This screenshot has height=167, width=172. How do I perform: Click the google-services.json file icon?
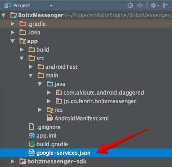click(x=32, y=153)
